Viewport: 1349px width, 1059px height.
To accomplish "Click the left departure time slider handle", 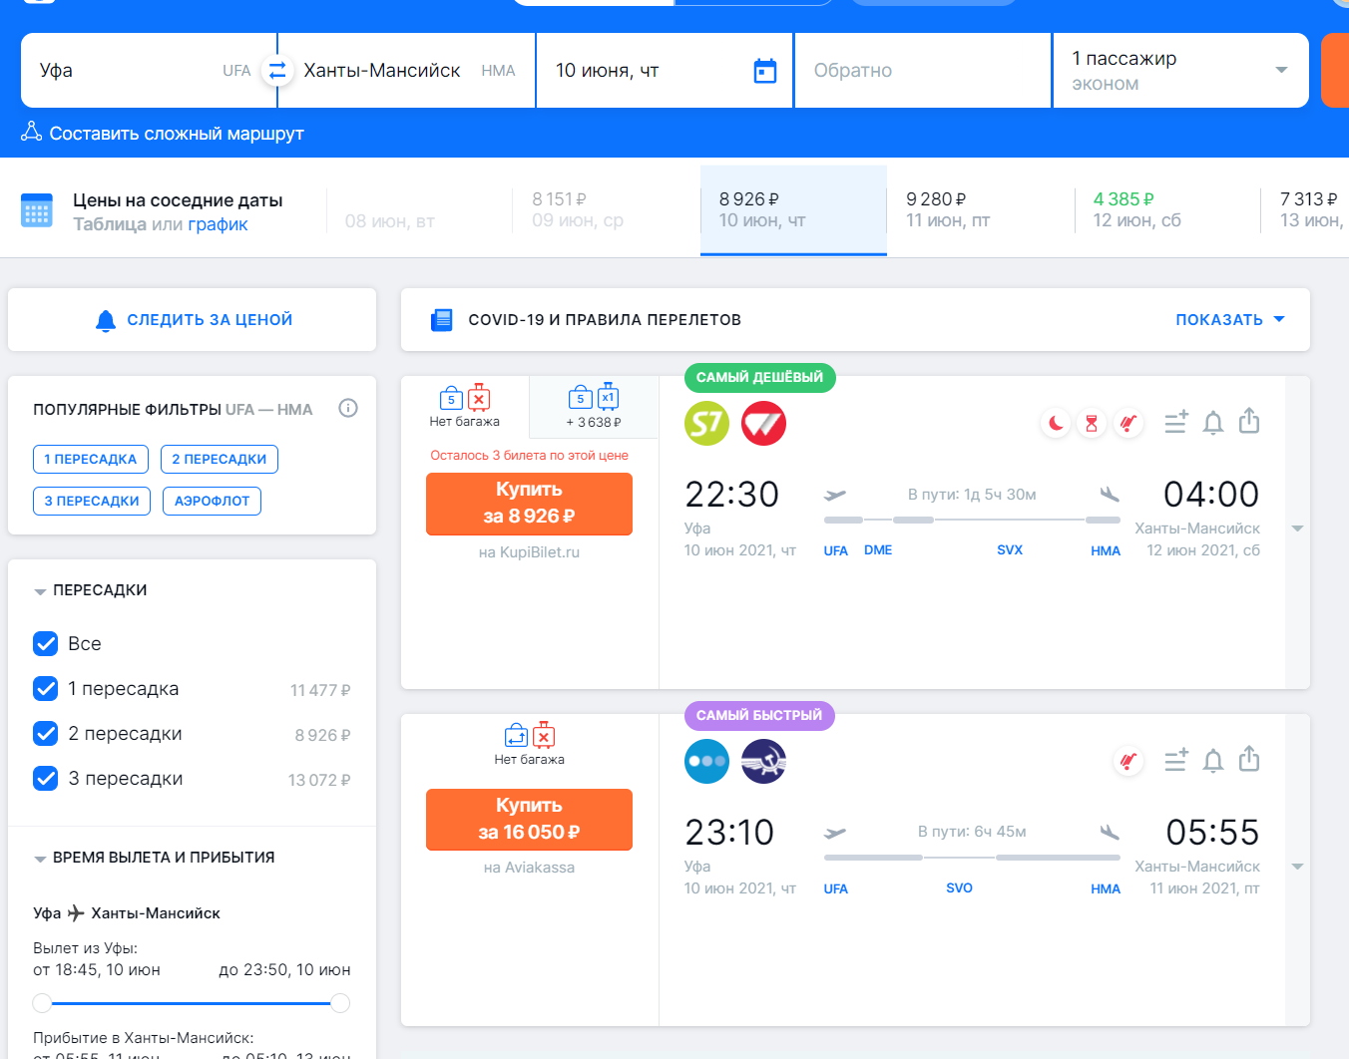I will [x=42, y=1003].
